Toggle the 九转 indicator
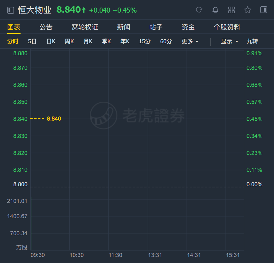 click(252, 42)
